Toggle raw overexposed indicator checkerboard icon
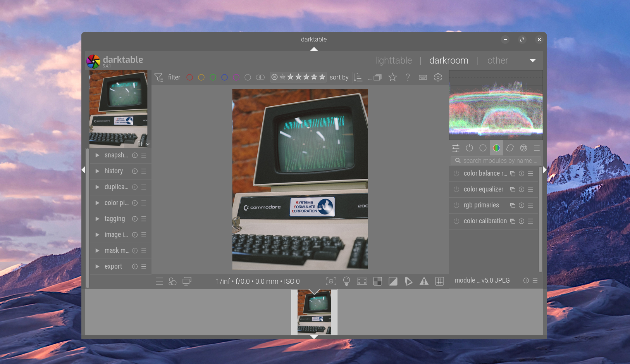The height and width of the screenshot is (364, 630). [x=377, y=281]
